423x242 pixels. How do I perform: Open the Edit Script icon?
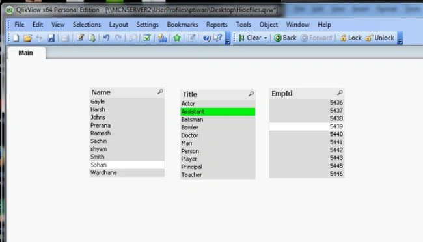tap(80, 38)
